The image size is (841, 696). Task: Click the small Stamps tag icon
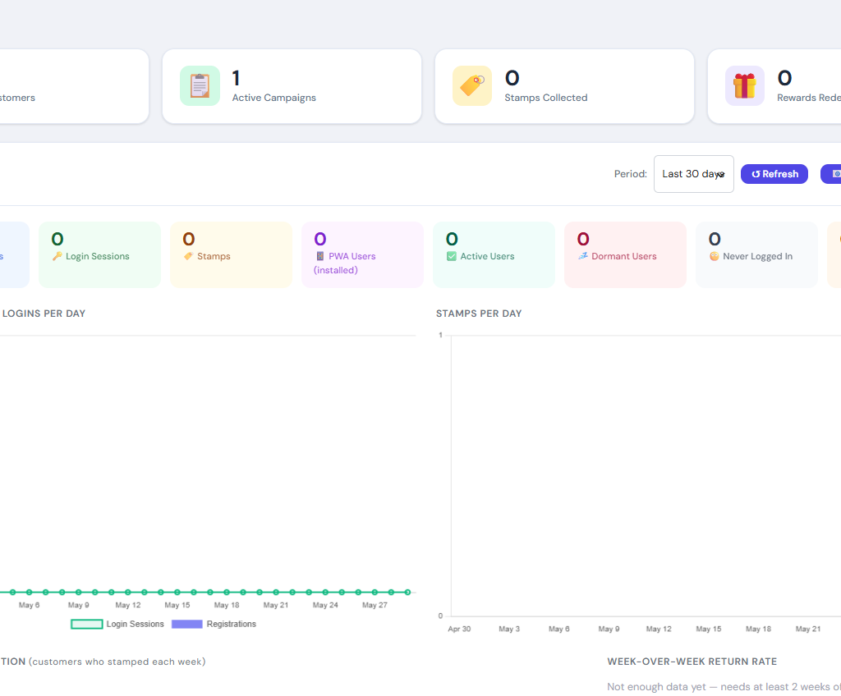coord(188,256)
